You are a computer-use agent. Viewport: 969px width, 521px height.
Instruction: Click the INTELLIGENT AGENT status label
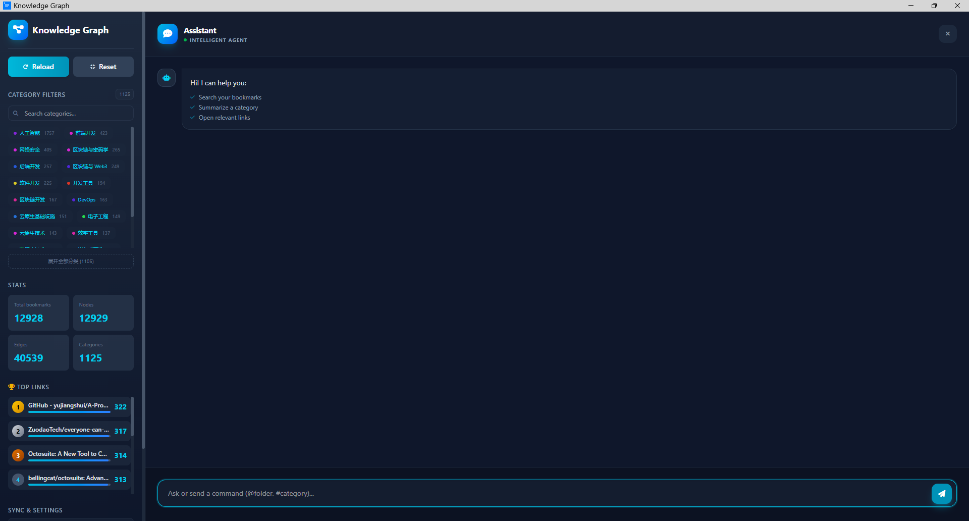(x=219, y=40)
